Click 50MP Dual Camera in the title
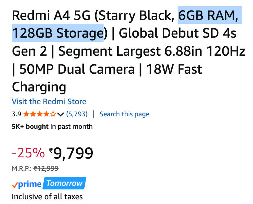This screenshot has height=204, width=253. click(77, 69)
